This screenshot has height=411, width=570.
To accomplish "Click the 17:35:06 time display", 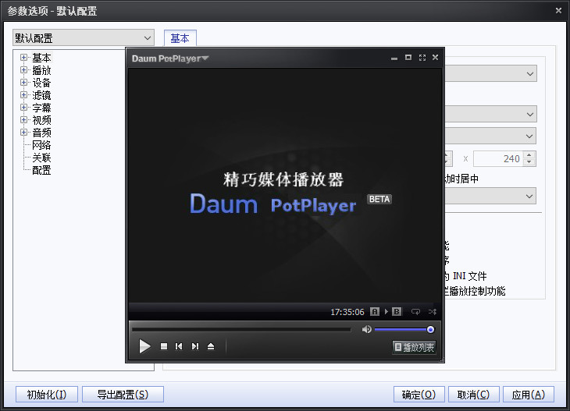I will coord(347,312).
